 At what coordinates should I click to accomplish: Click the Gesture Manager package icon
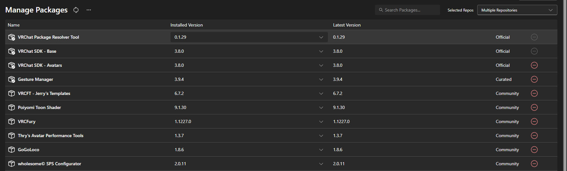12,79
